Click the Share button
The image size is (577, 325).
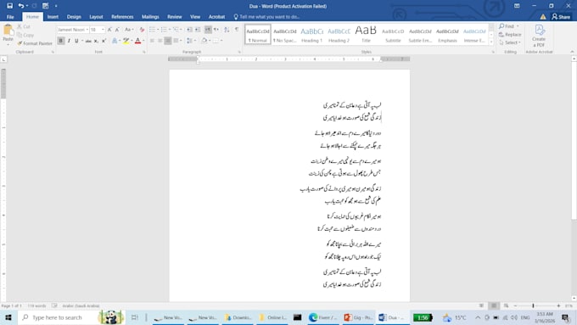561,17
